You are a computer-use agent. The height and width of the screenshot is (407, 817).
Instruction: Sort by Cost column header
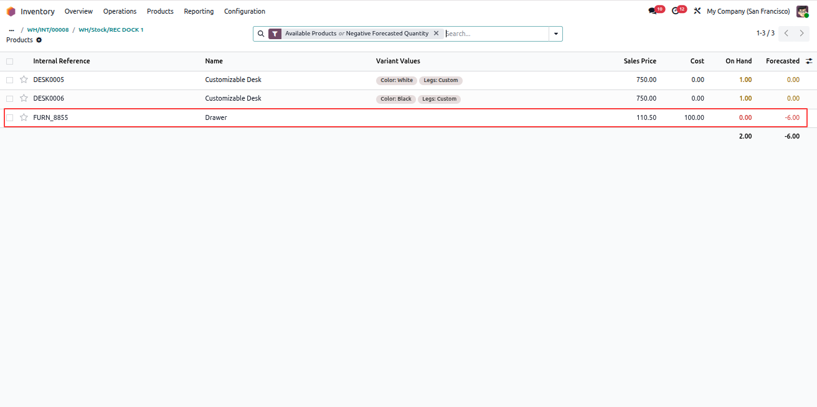pos(697,61)
